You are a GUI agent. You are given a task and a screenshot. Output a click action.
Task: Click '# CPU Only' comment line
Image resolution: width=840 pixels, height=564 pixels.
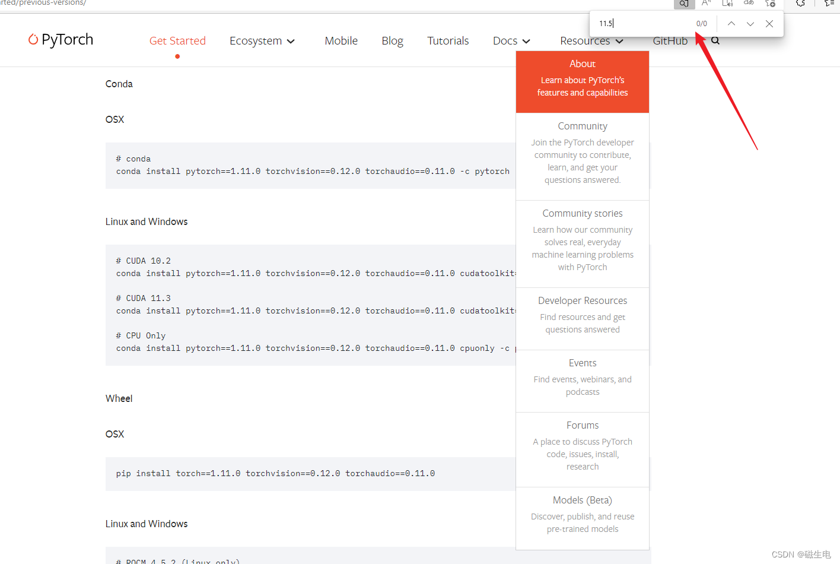(x=141, y=335)
